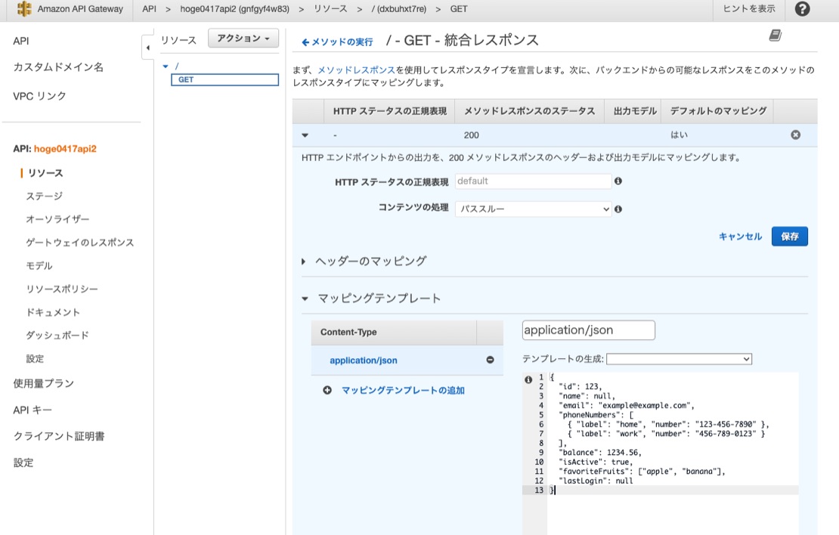Open the テンプレートの生成 dropdown
The width and height of the screenshot is (839, 535).
click(678, 358)
